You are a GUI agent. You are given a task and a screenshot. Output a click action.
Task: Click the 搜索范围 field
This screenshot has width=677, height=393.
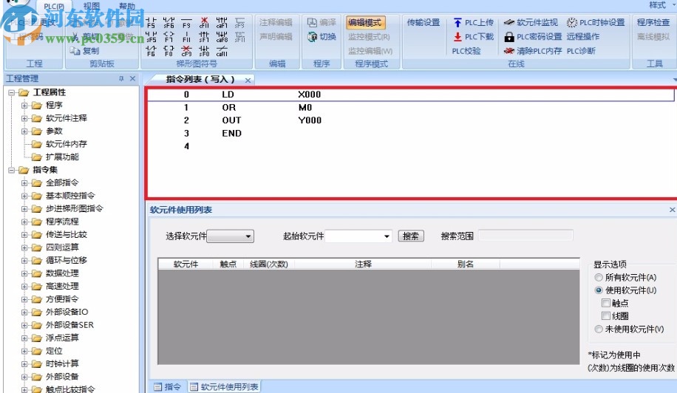click(x=525, y=236)
